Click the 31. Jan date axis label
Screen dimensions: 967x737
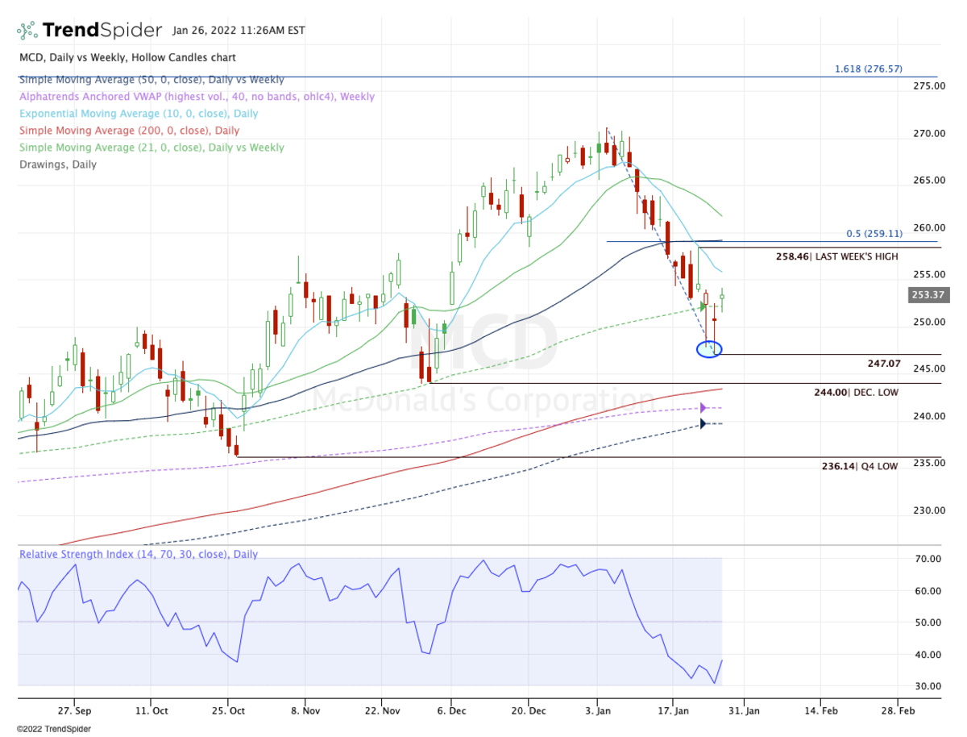point(743,711)
